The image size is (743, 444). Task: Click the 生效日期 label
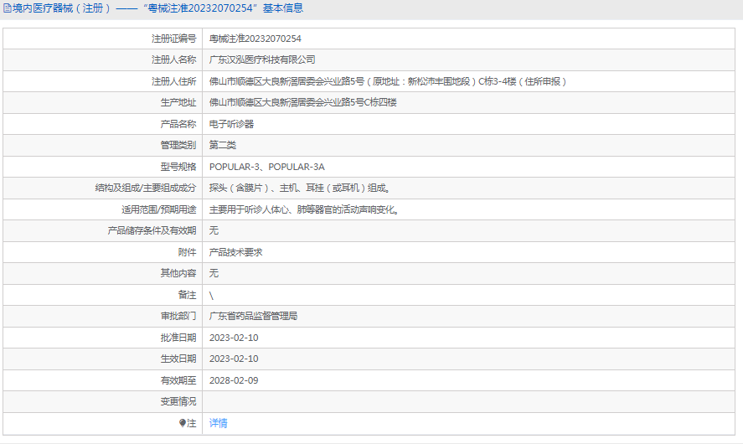178,359
